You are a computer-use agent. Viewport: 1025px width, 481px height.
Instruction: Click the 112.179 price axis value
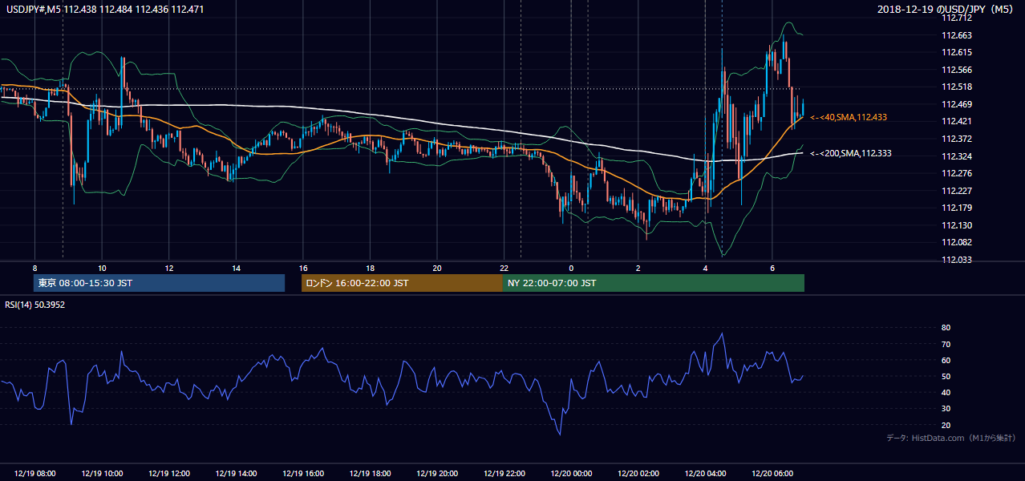tap(957, 208)
